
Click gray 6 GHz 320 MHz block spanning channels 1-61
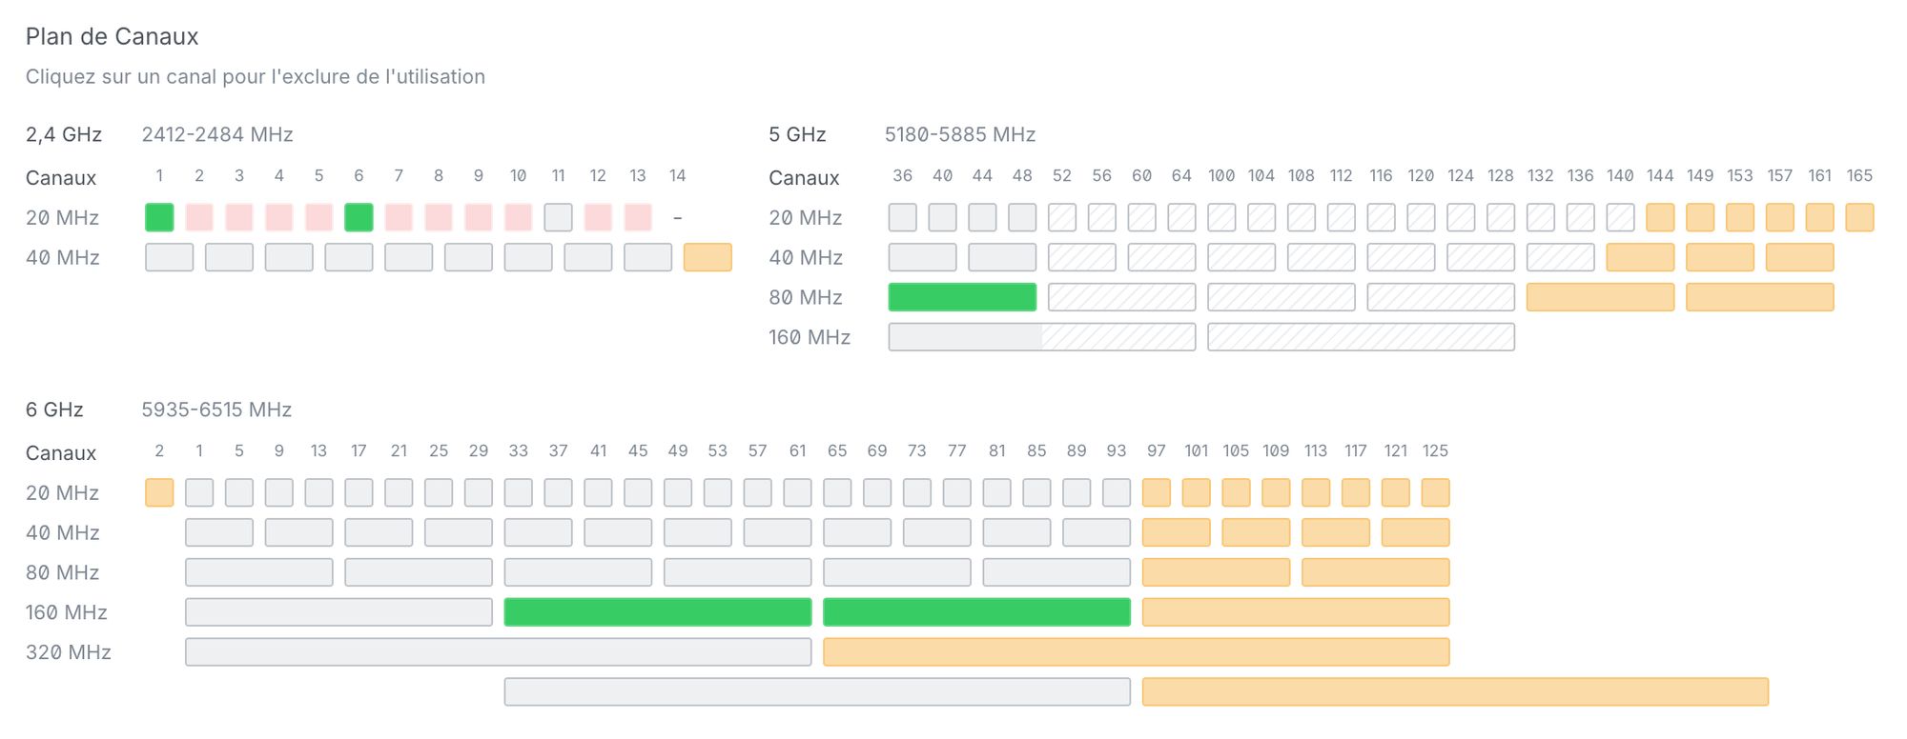click(498, 652)
